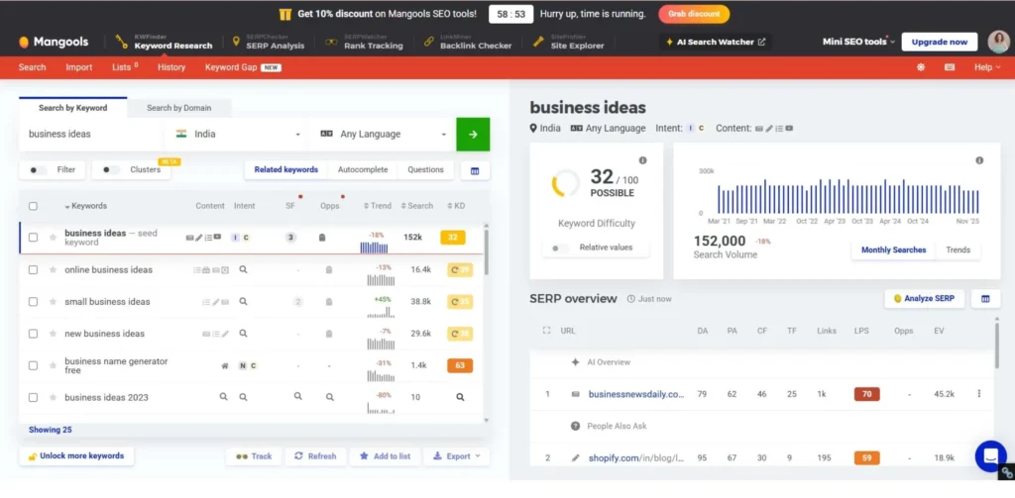
Task: Open the live chat bubble
Action: pyautogui.click(x=990, y=456)
